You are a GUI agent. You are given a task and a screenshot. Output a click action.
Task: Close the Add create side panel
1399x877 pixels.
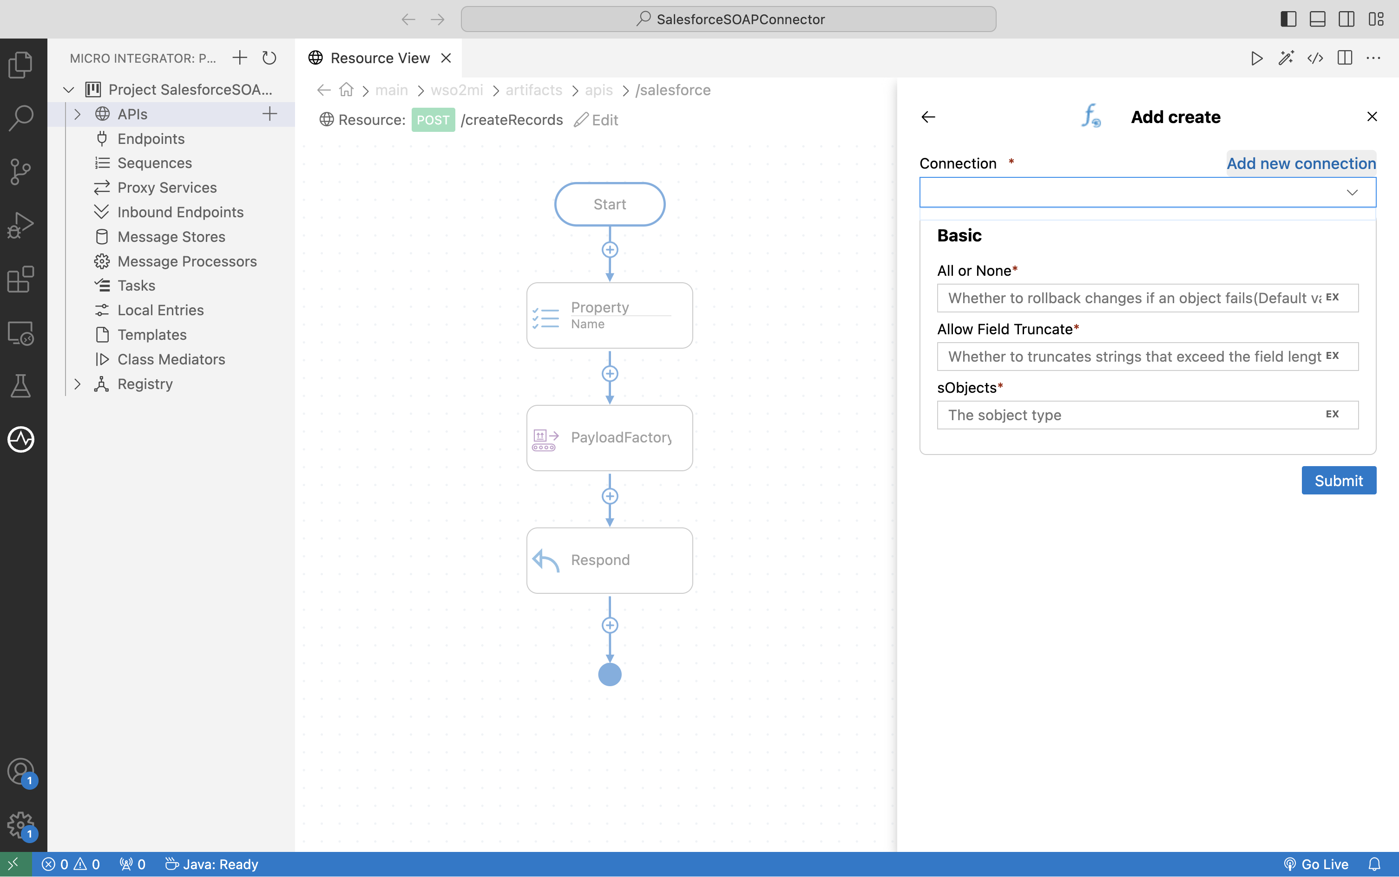click(x=1372, y=117)
